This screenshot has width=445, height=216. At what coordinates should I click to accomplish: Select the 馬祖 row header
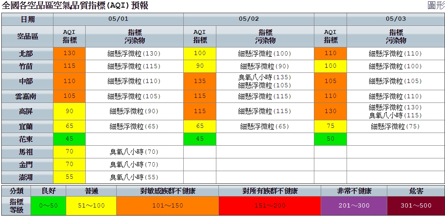tap(28, 152)
